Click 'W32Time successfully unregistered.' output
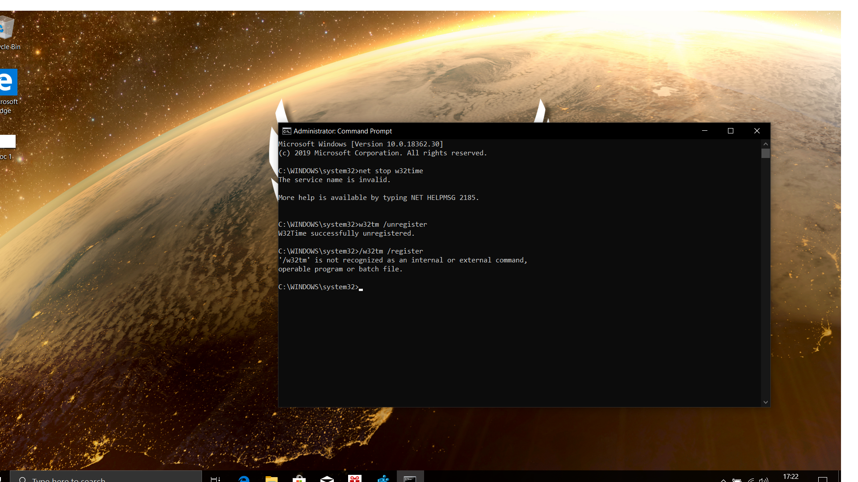Image resolution: width=858 pixels, height=482 pixels. coord(346,233)
